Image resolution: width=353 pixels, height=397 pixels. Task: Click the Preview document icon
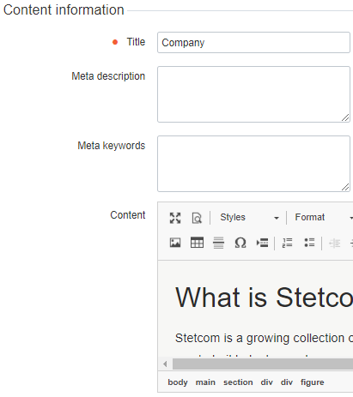197,218
